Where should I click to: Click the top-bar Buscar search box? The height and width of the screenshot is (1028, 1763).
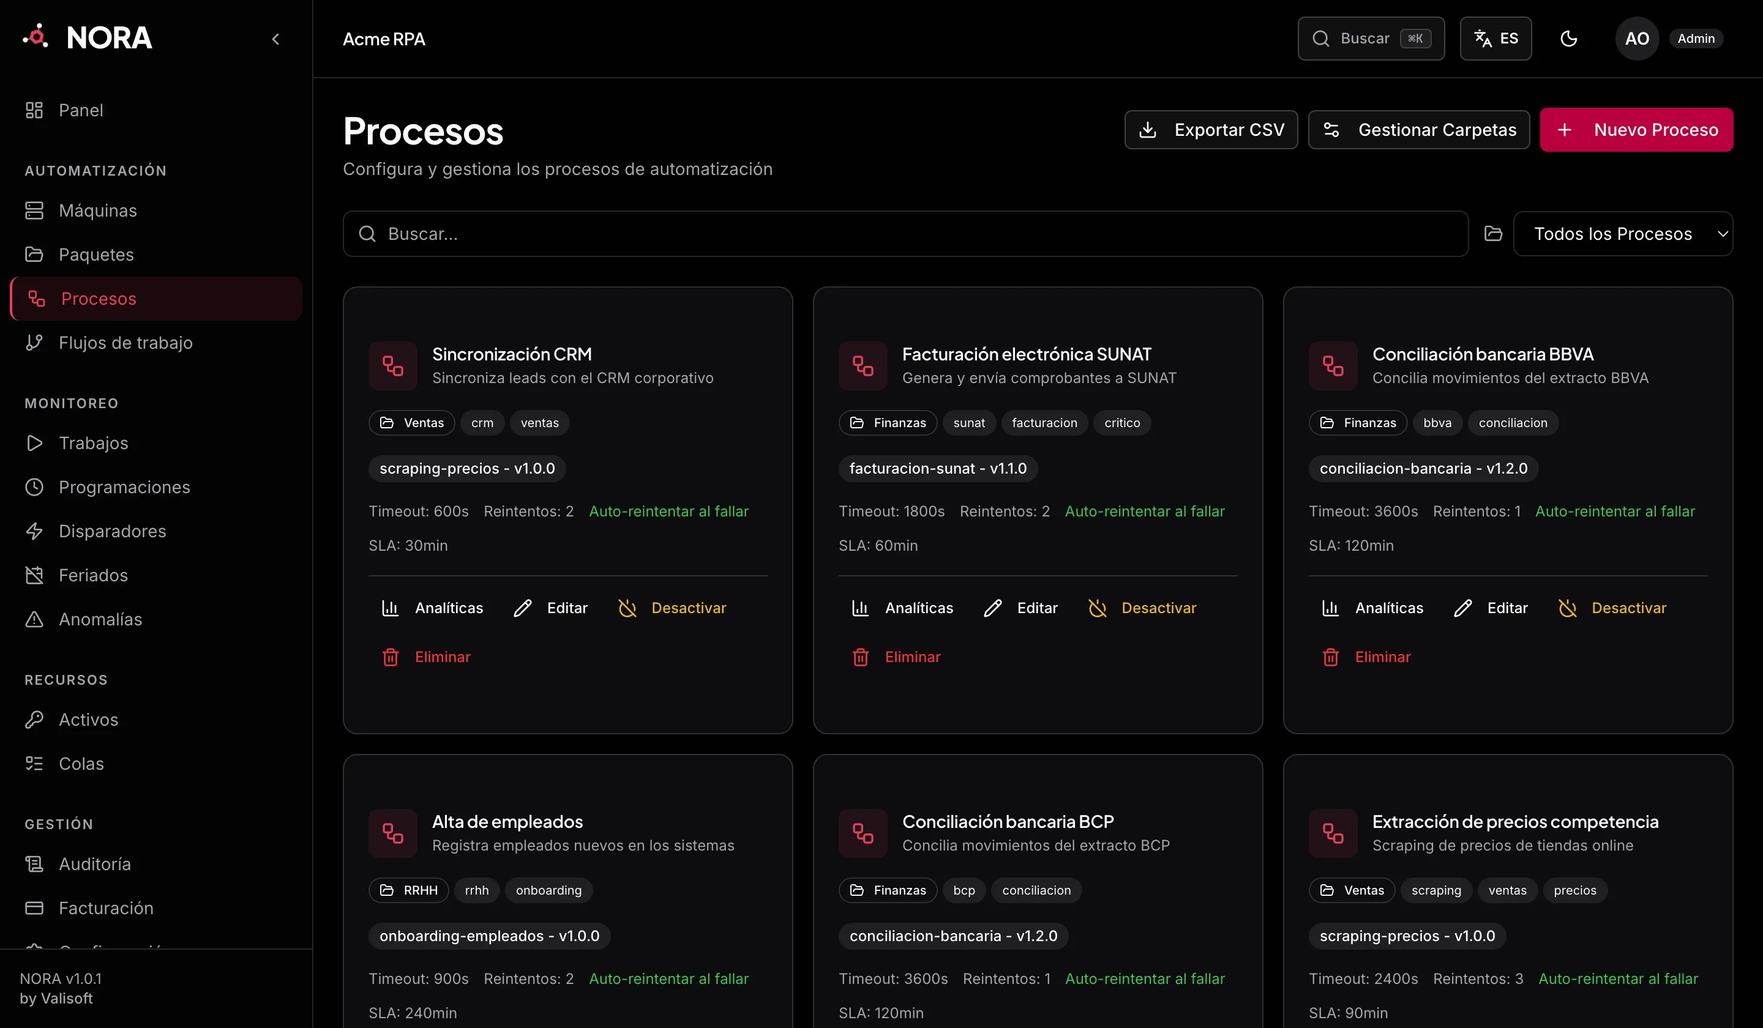coord(1371,39)
